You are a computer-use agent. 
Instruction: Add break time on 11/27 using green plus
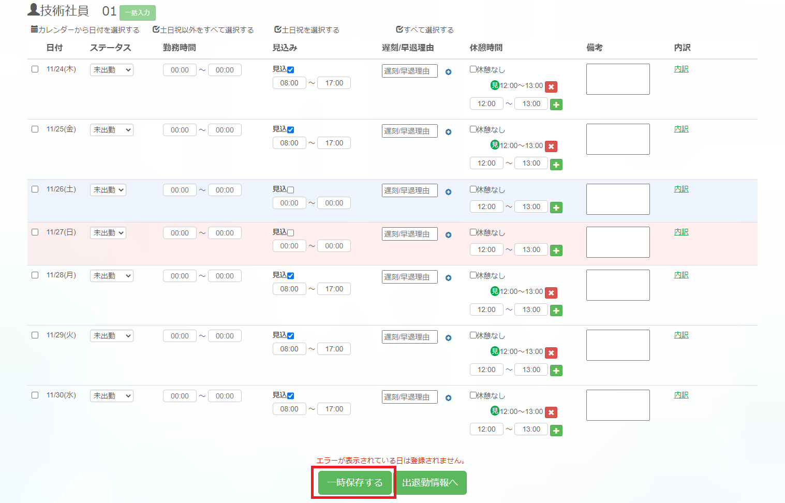tap(556, 250)
